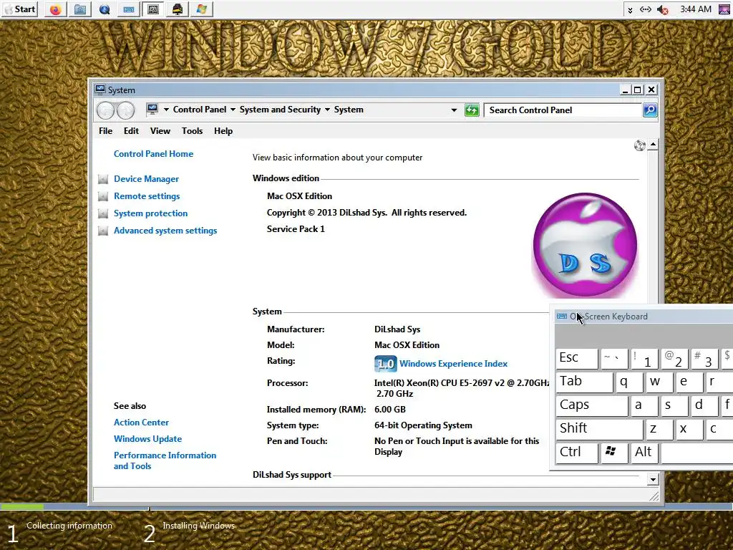733x550 pixels.
Task: Click the scrollbar up arrow
Action: tap(653, 145)
